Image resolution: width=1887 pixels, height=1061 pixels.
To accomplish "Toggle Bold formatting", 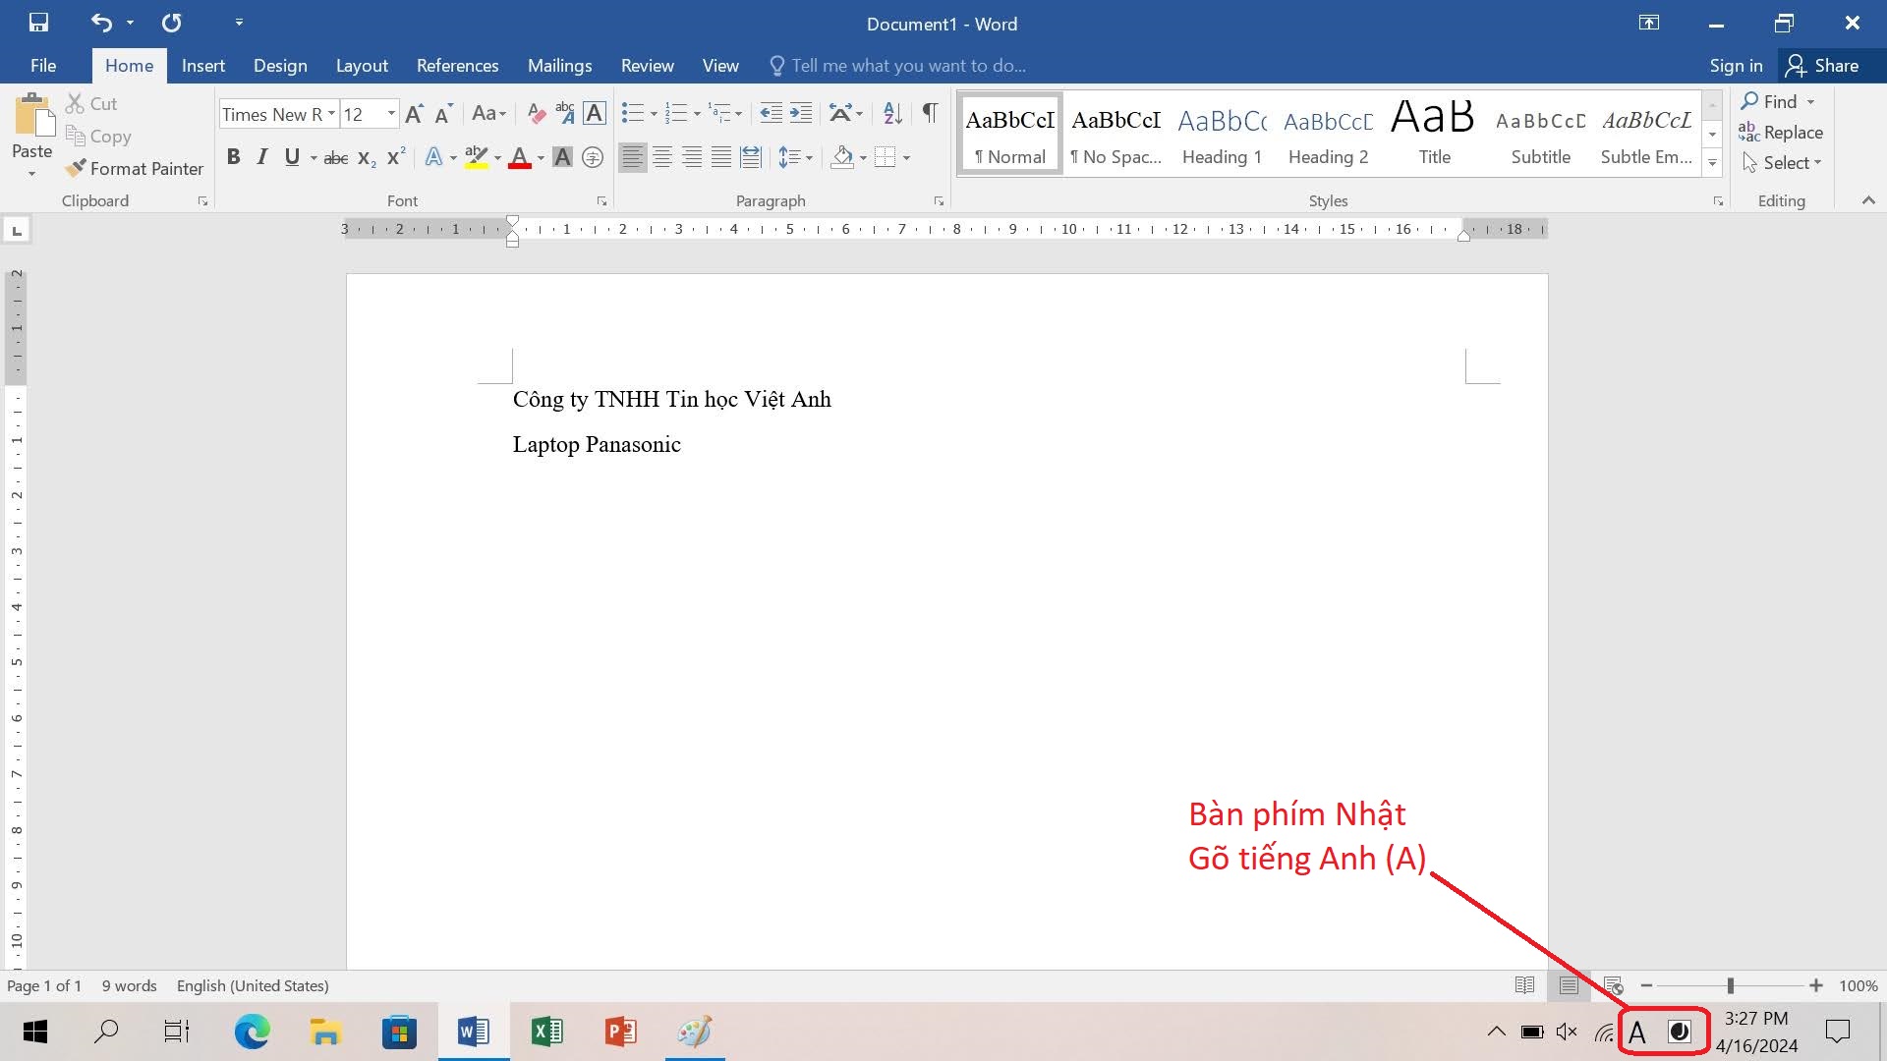I will [233, 157].
